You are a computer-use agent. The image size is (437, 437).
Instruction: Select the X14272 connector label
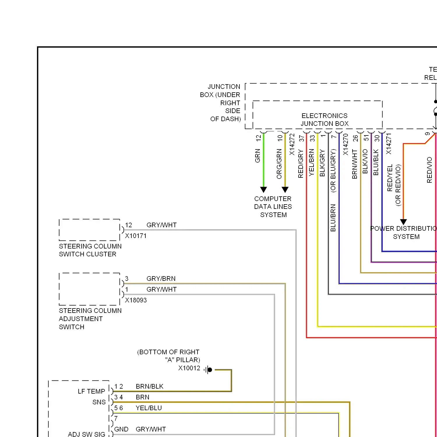tap(292, 144)
